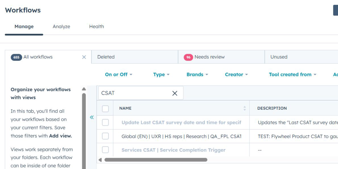The height and width of the screenshot is (169, 338).
Task: Click 'Organize your workflows with views' heading
Action: pos(41,94)
